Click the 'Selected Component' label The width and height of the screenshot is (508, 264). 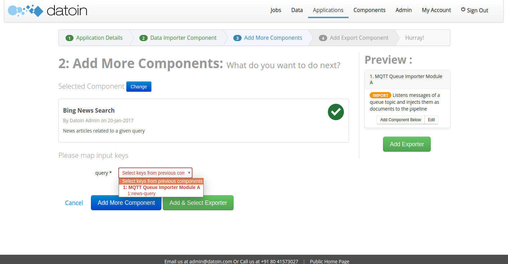click(x=91, y=86)
